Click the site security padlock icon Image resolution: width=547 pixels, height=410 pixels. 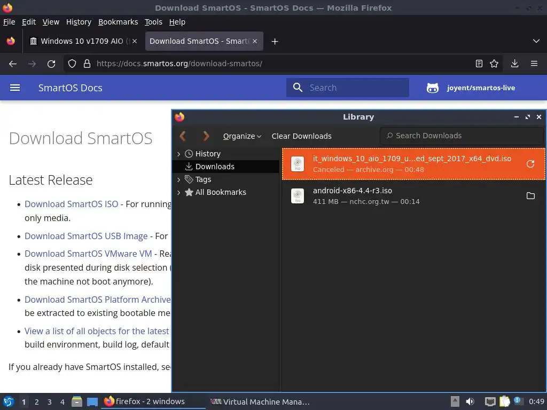pyautogui.click(x=87, y=64)
